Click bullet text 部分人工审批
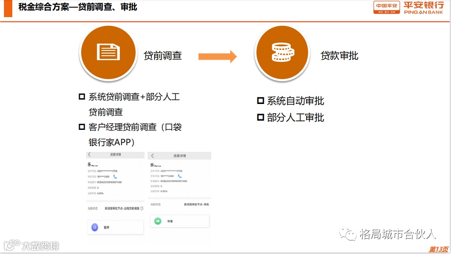Screen dimensions: 451x254 pyautogui.click(x=296, y=118)
